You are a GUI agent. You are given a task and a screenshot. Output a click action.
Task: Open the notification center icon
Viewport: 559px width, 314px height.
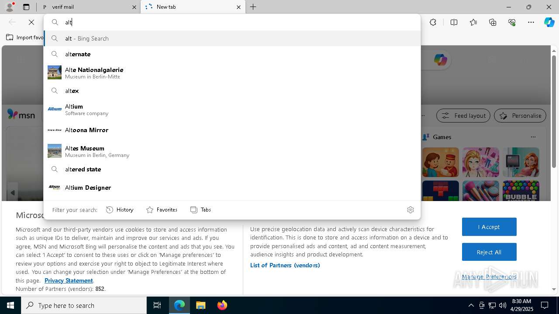pyautogui.click(x=545, y=305)
